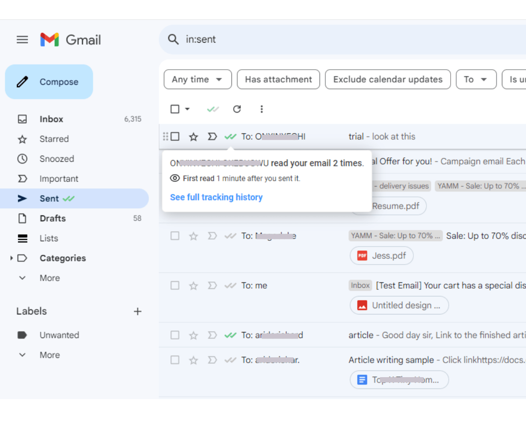526x421 pixels.
Task: Select checkbox of the trial email
Action: 175,136
